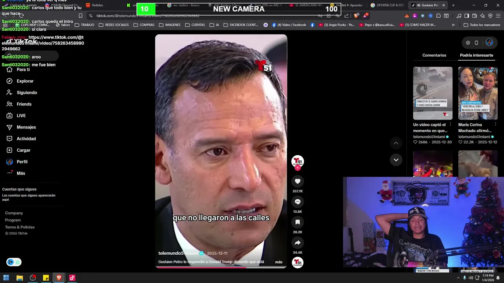Open the CUENTAS bookmarks folder
504x283 pixels.
click(195, 25)
